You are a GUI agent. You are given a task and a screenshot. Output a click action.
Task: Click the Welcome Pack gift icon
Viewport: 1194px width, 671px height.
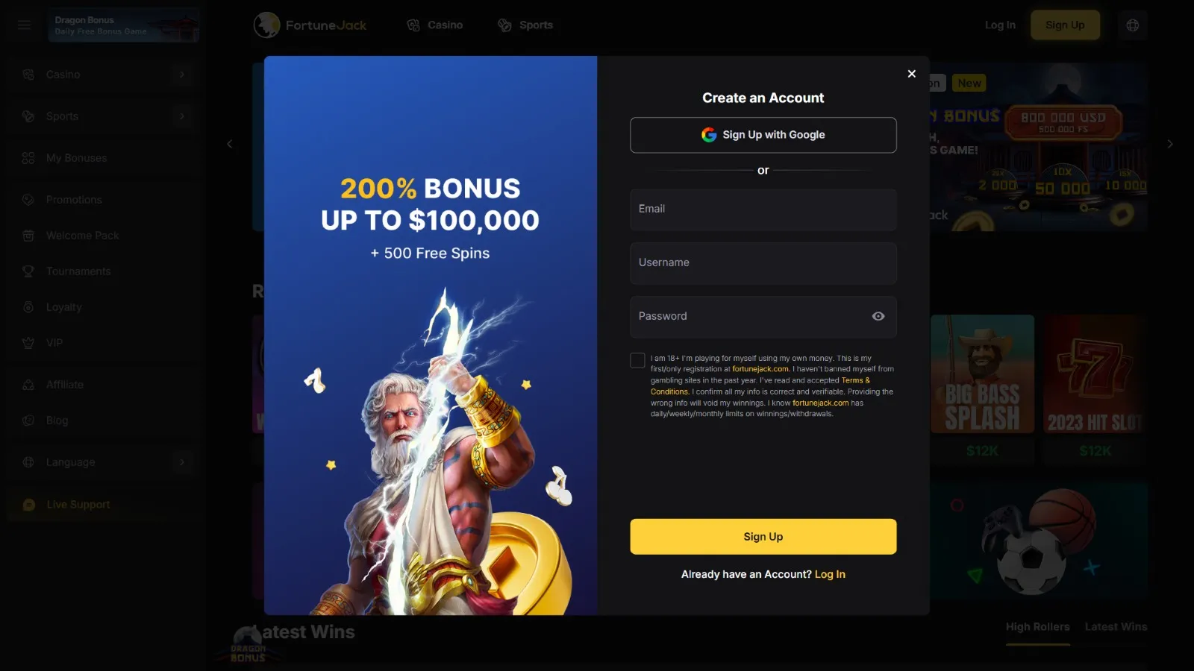click(x=28, y=236)
